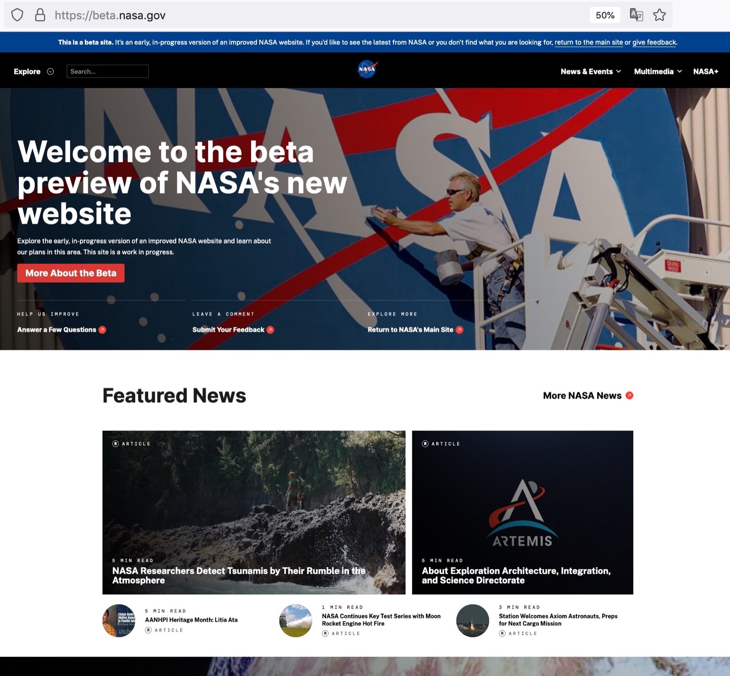Viewport: 730px width, 676px height.
Task: Click the NASA meatball logo in the header
Action: coord(367,69)
